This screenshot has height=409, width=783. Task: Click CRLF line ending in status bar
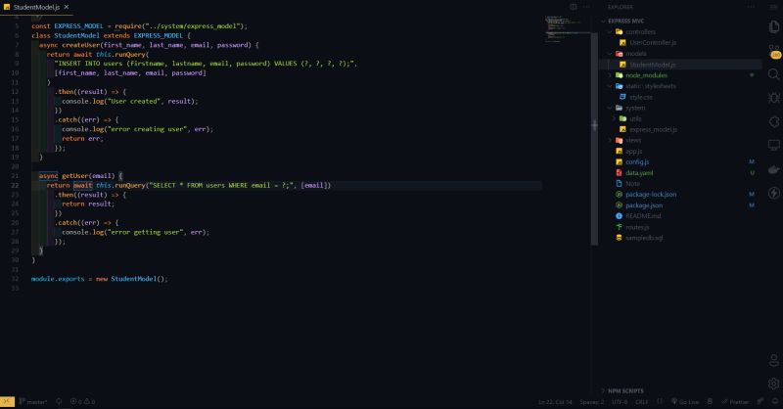tap(642, 402)
